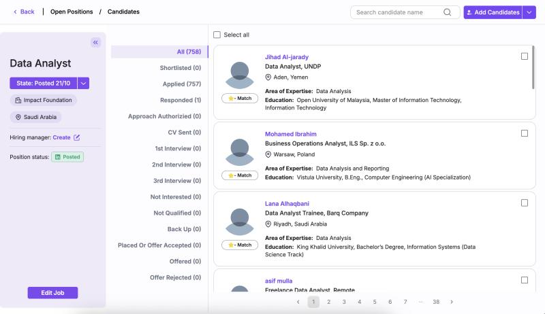Image resolution: width=545 pixels, height=314 pixels.
Task: Click Mohamed Ibrahim's profile avatar
Action: pos(240,152)
